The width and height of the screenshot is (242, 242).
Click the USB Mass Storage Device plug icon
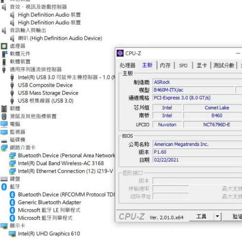12,93
